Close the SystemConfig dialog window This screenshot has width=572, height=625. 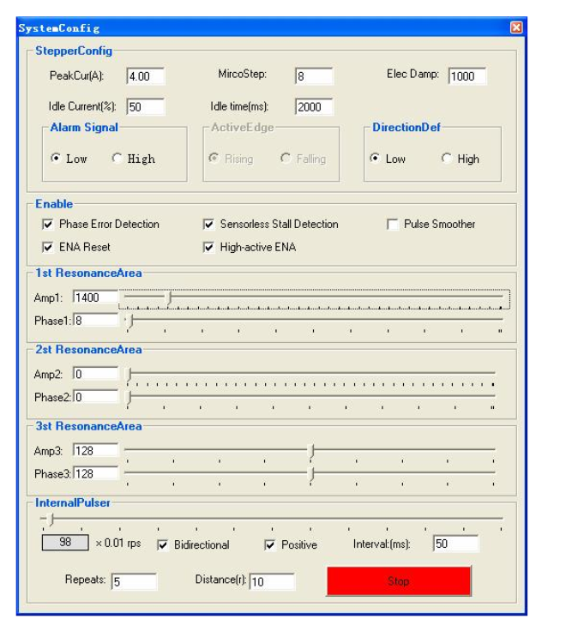[515, 27]
